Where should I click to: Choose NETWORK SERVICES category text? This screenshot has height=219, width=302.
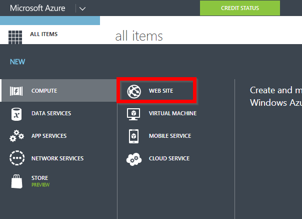[x=57, y=158]
